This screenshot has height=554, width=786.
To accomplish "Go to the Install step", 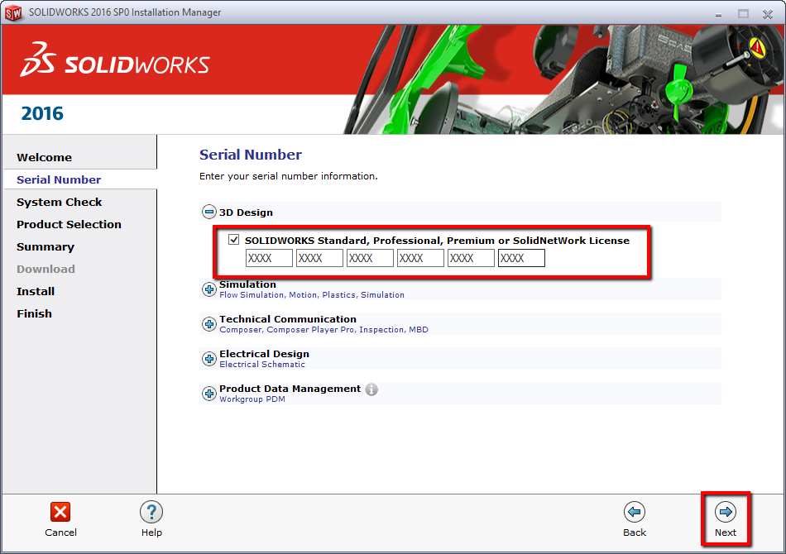I will 36,291.
